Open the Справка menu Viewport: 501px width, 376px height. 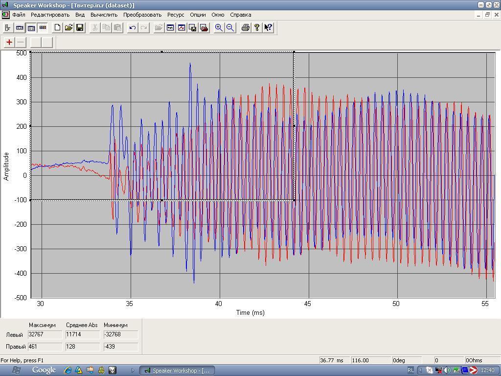click(240, 15)
